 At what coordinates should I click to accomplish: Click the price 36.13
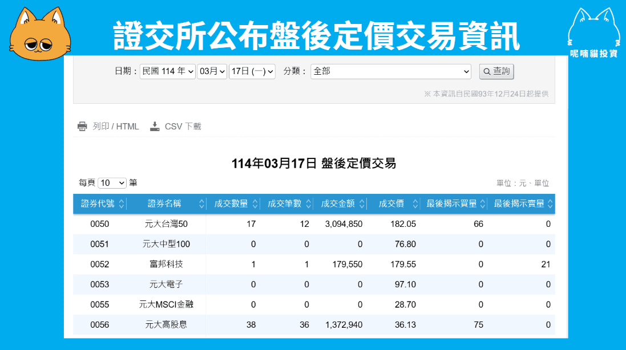[x=405, y=325]
